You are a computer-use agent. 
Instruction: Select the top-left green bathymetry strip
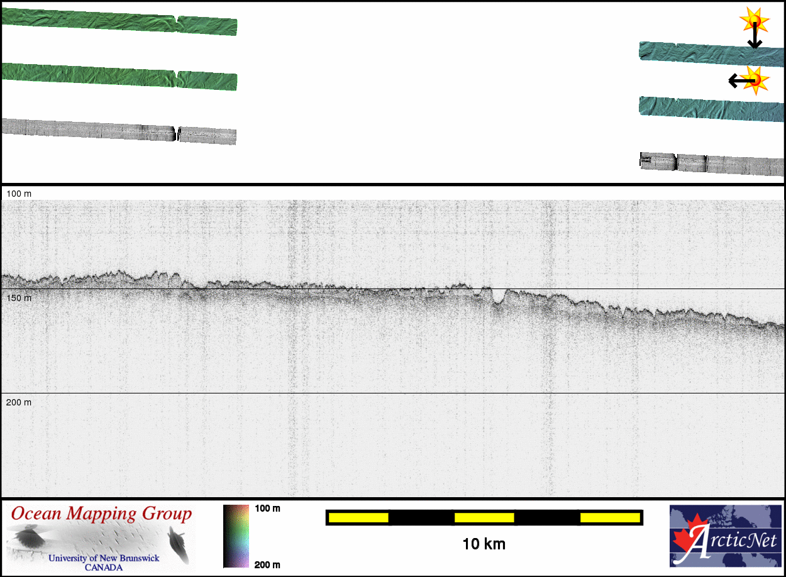point(119,22)
